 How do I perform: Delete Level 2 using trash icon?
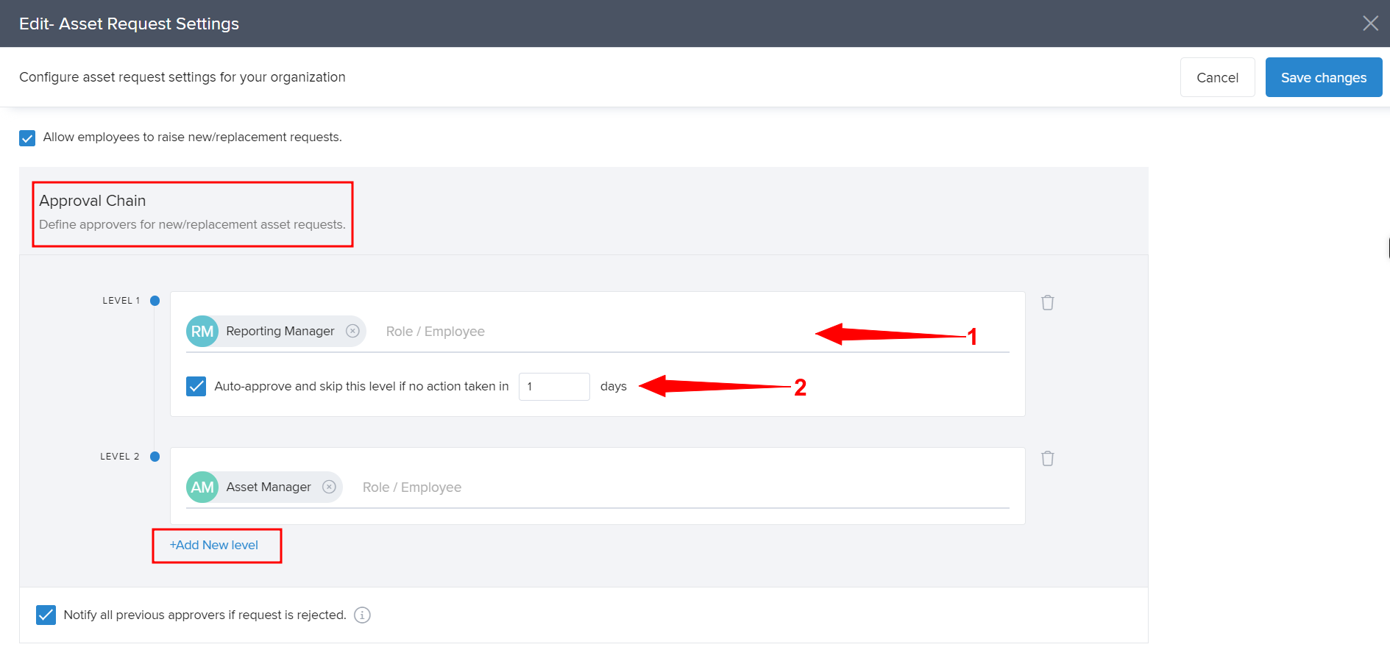1047,459
